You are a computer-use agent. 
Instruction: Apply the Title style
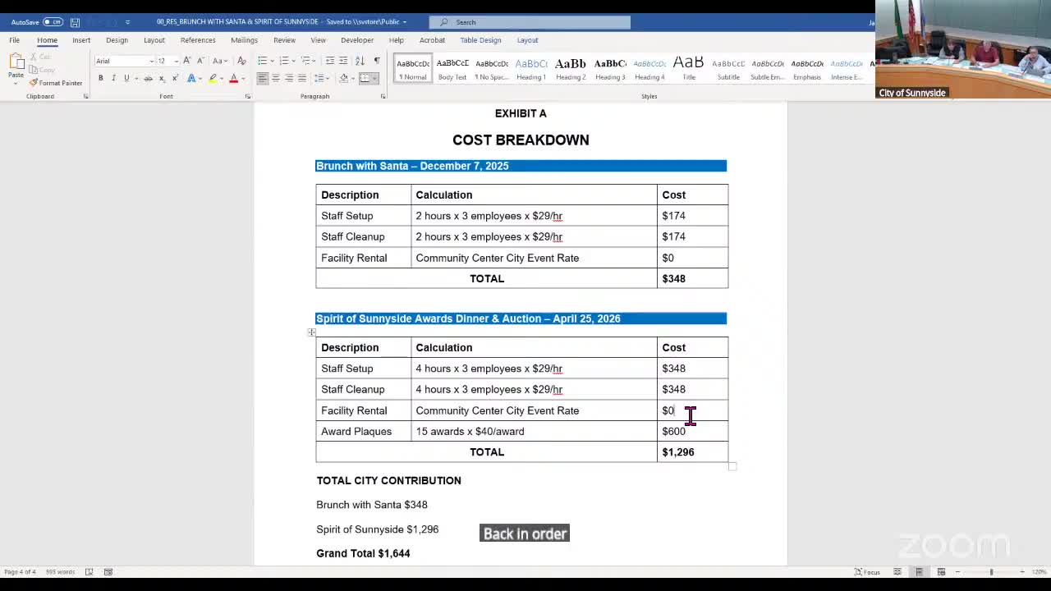click(x=689, y=69)
